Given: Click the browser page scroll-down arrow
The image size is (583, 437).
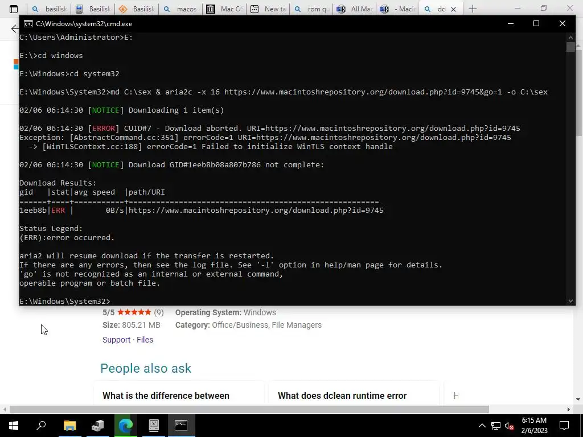Looking at the screenshot, I should click(x=578, y=400).
